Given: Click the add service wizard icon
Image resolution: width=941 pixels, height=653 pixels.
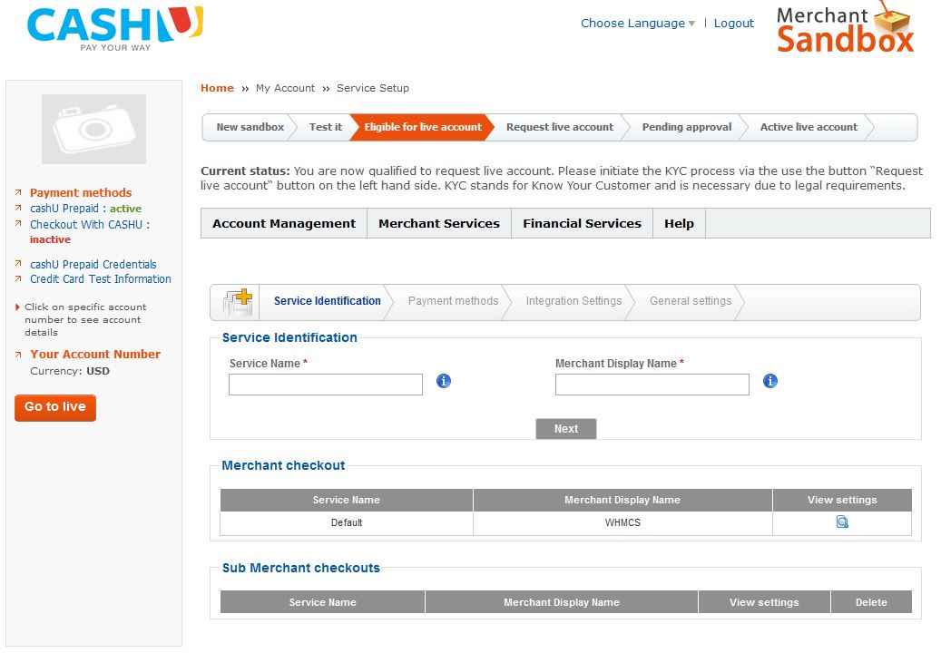Looking at the screenshot, I should [238, 302].
